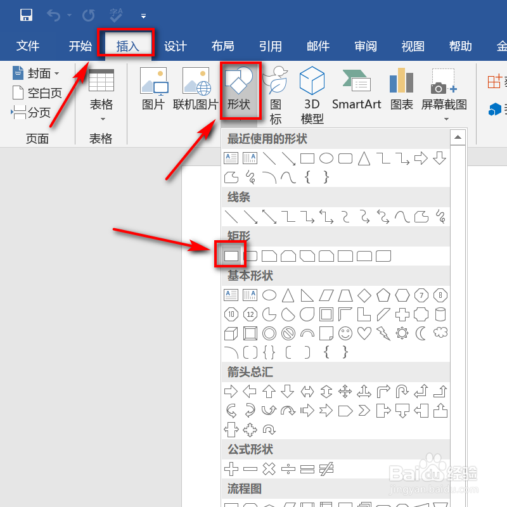
Task: Switch to the 引用 tab
Action: point(271,46)
